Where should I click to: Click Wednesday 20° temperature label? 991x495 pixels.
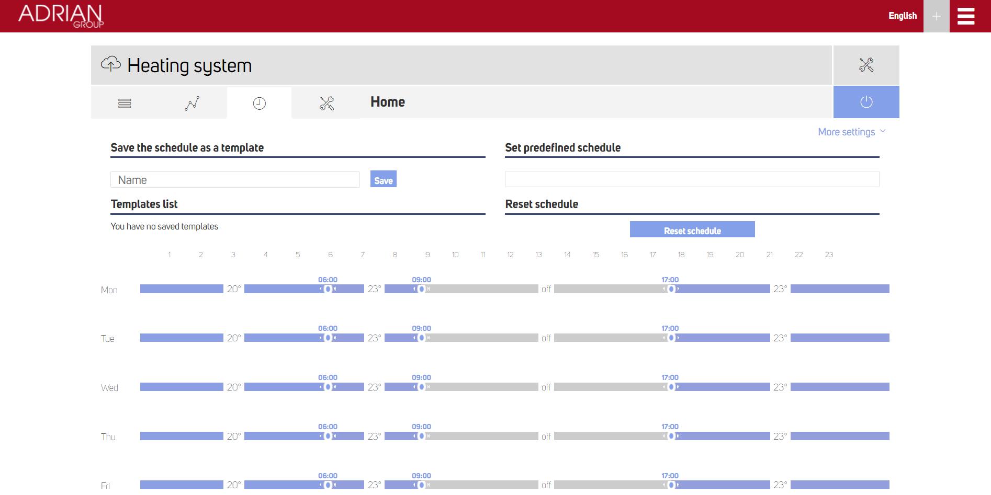(234, 387)
